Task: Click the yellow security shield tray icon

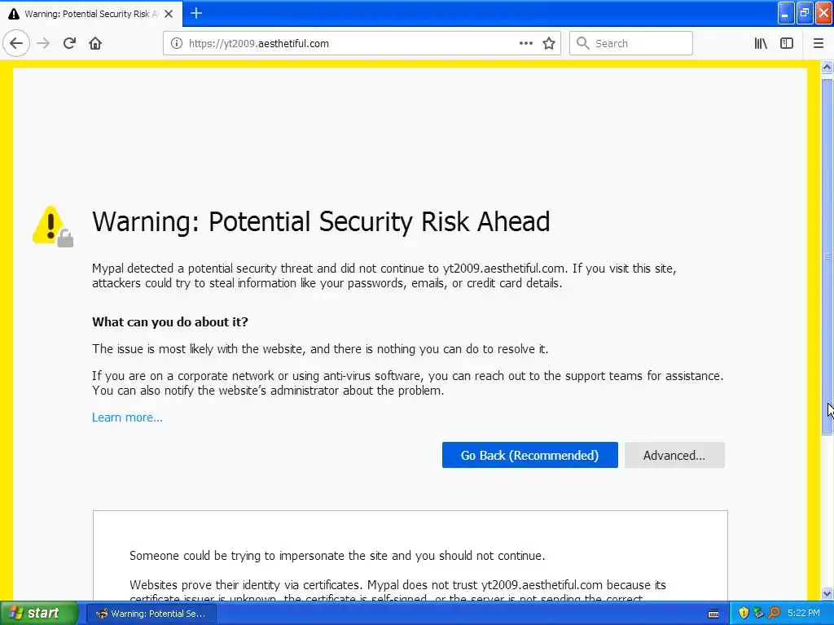Action: click(x=743, y=613)
